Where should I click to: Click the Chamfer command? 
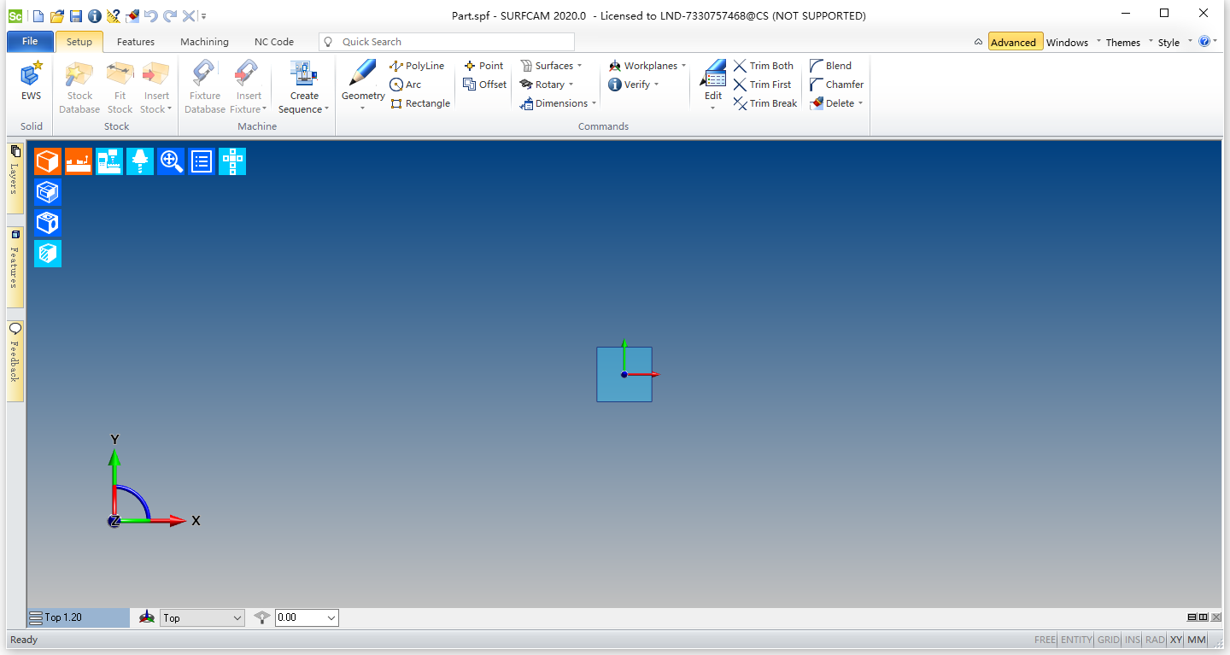coord(836,85)
